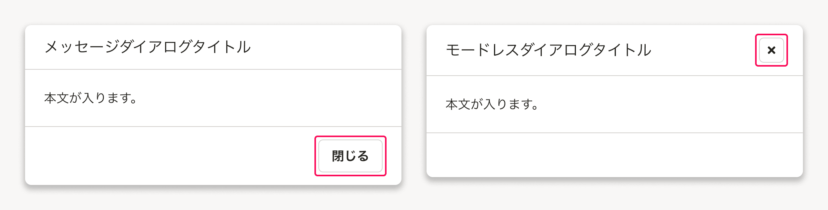The image size is (828, 210).
Task: Click body text in the modeless dialog
Action: [492, 104]
